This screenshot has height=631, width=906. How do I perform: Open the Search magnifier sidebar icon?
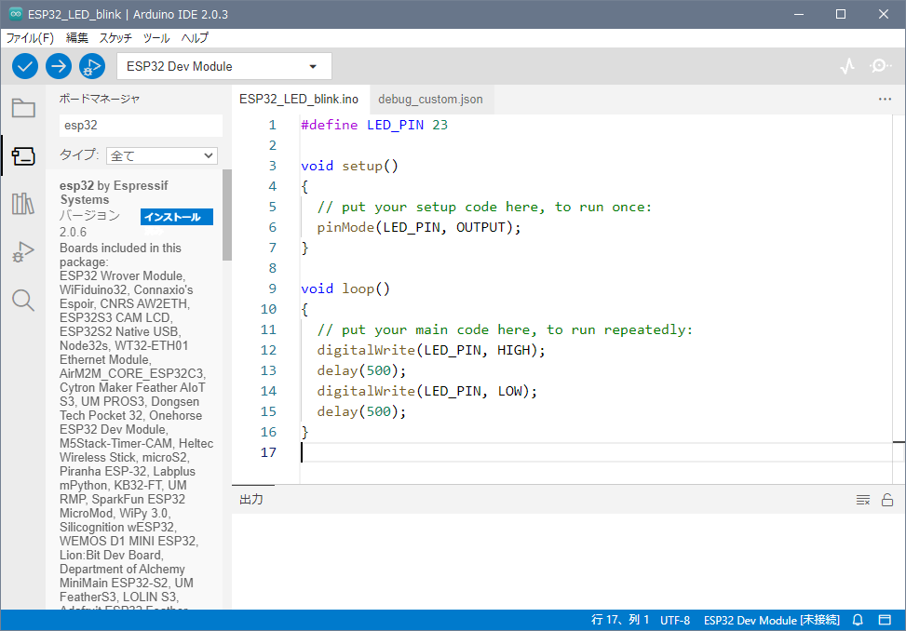(23, 301)
